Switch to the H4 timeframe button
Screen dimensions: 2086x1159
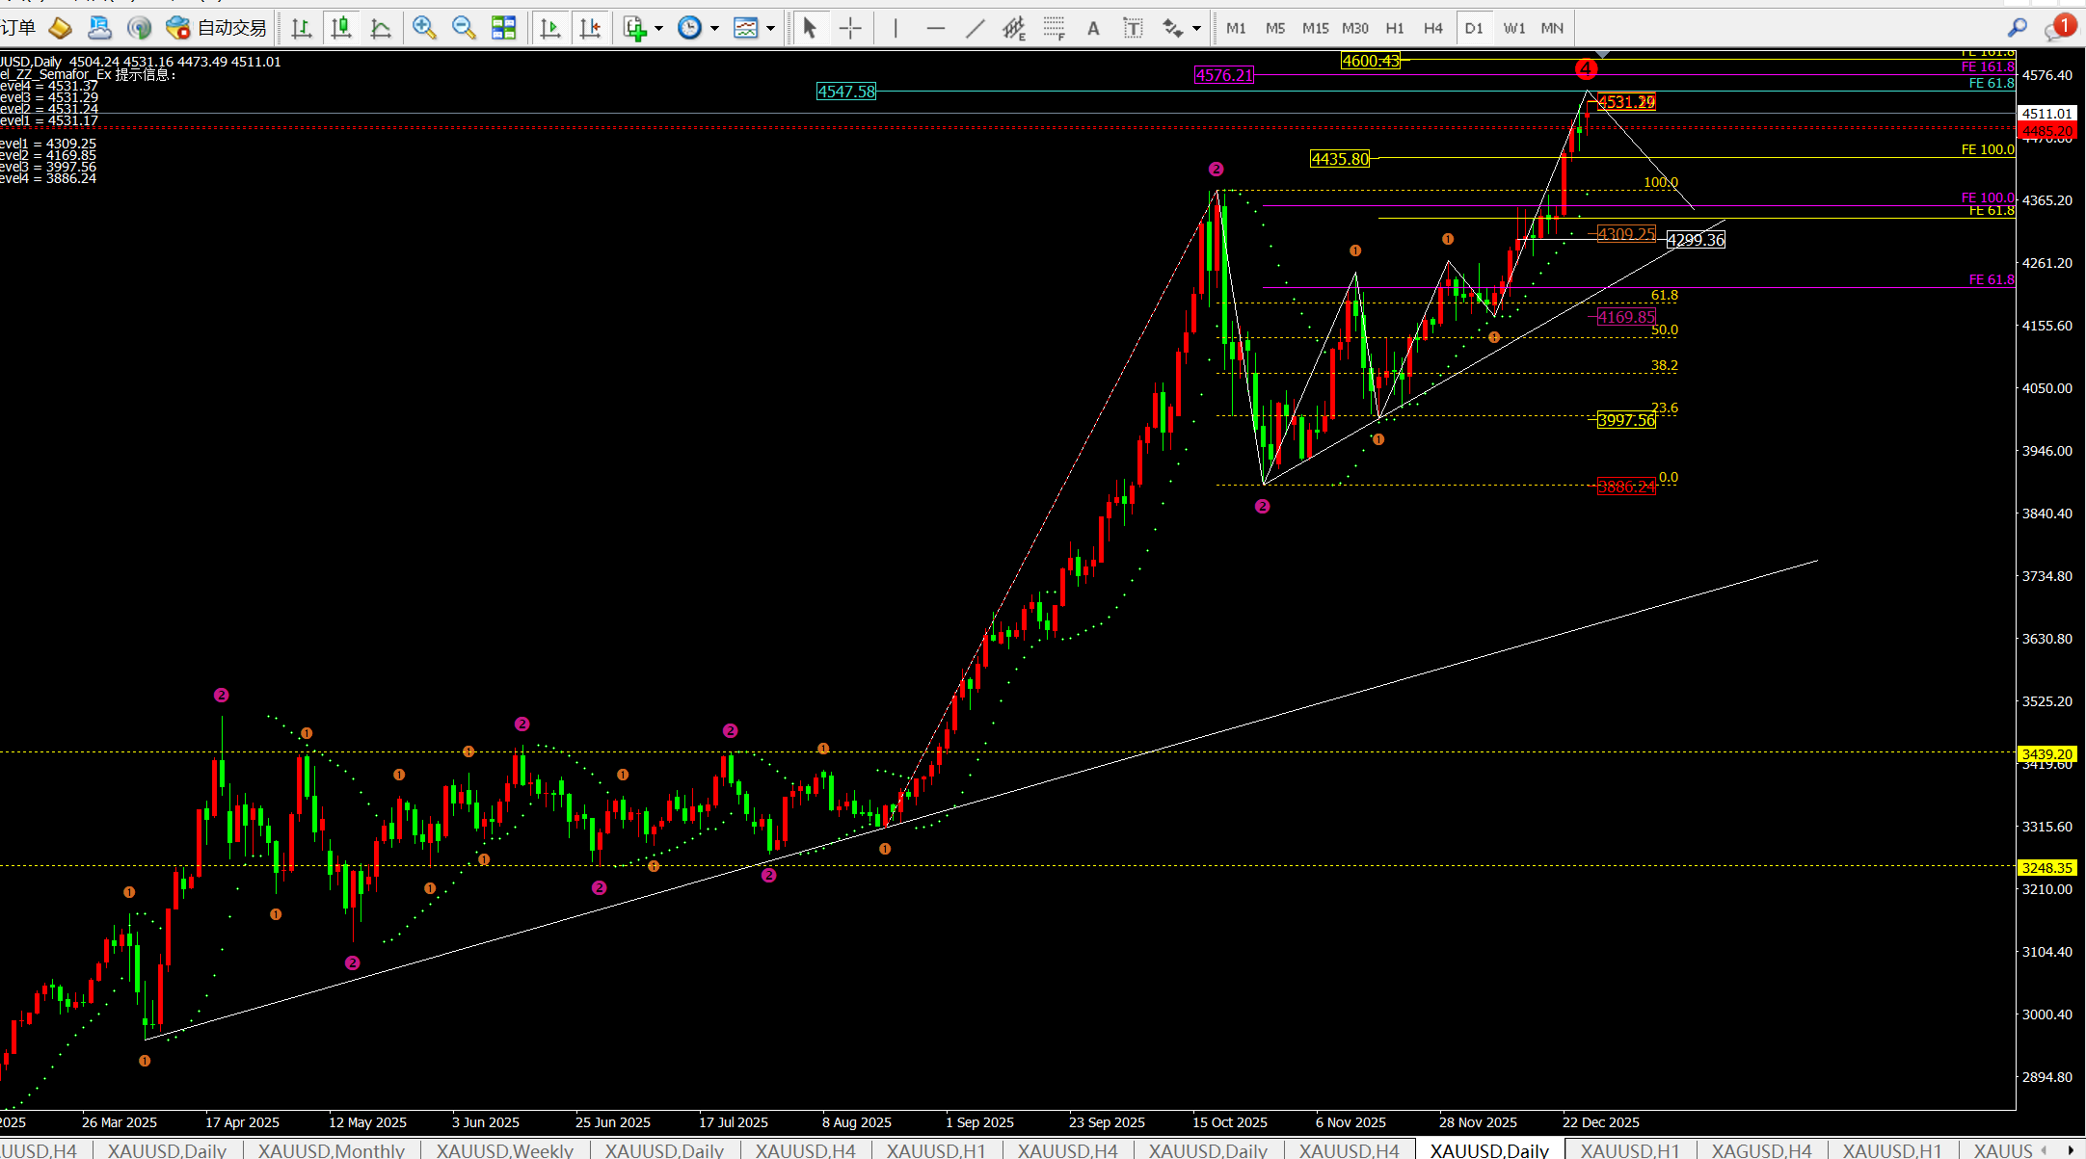click(x=1433, y=28)
